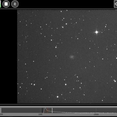Toggle the eye visibility icon
The image size is (117, 117).
click(116, 4)
